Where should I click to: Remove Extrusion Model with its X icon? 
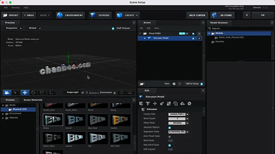point(199,38)
